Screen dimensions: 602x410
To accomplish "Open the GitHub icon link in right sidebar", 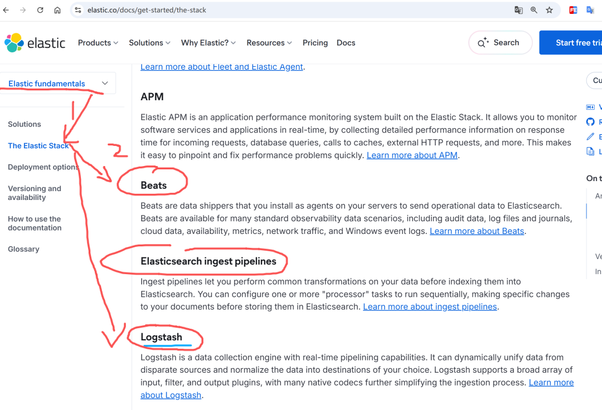I will pos(590,122).
